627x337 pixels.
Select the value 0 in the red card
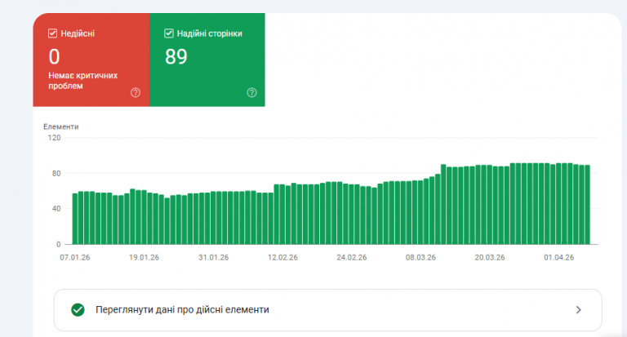click(x=55, y=56)
